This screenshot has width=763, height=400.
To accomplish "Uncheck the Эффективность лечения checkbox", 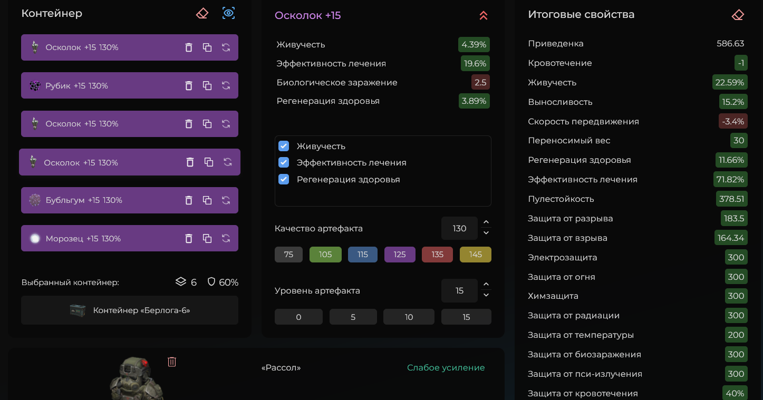I will click(x=284, y=162).
